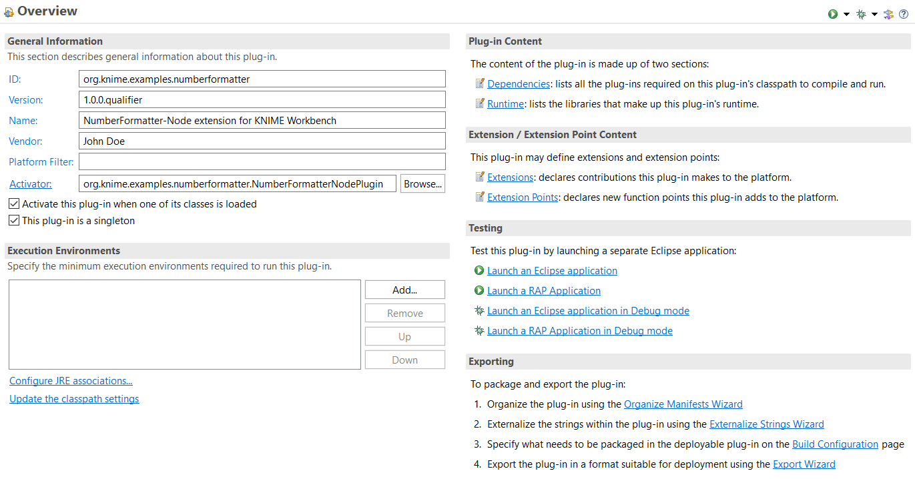Image resolution: width=915 pixels, height=479 pixels.
Task: Click 'Launch a RAP Application' link
Action: pos(544,291)
